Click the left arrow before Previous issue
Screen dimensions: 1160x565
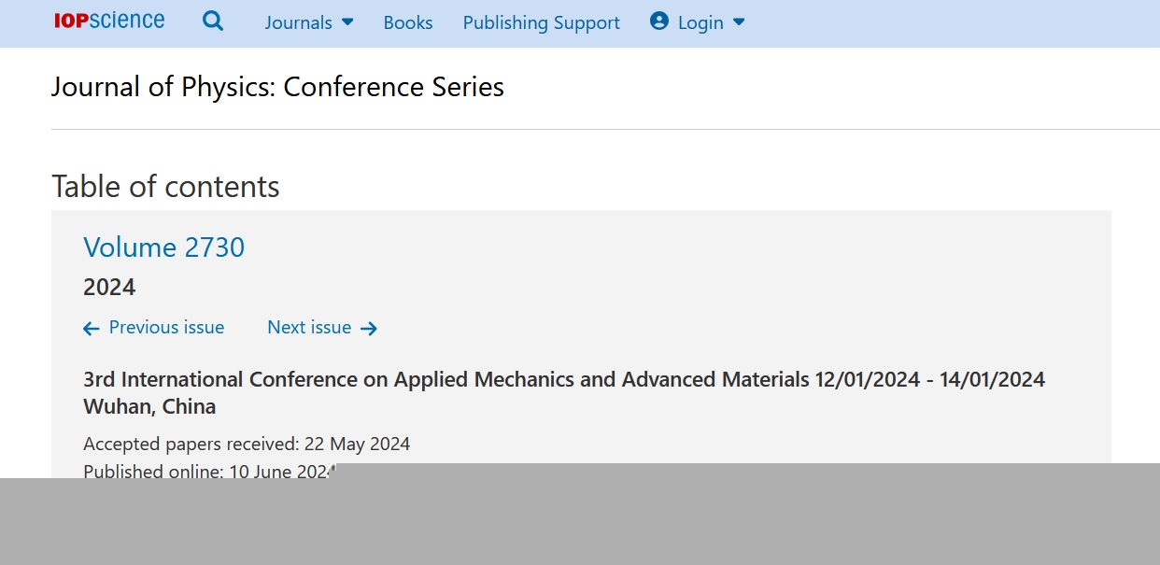pyautogui.click(x=91, y=329)
